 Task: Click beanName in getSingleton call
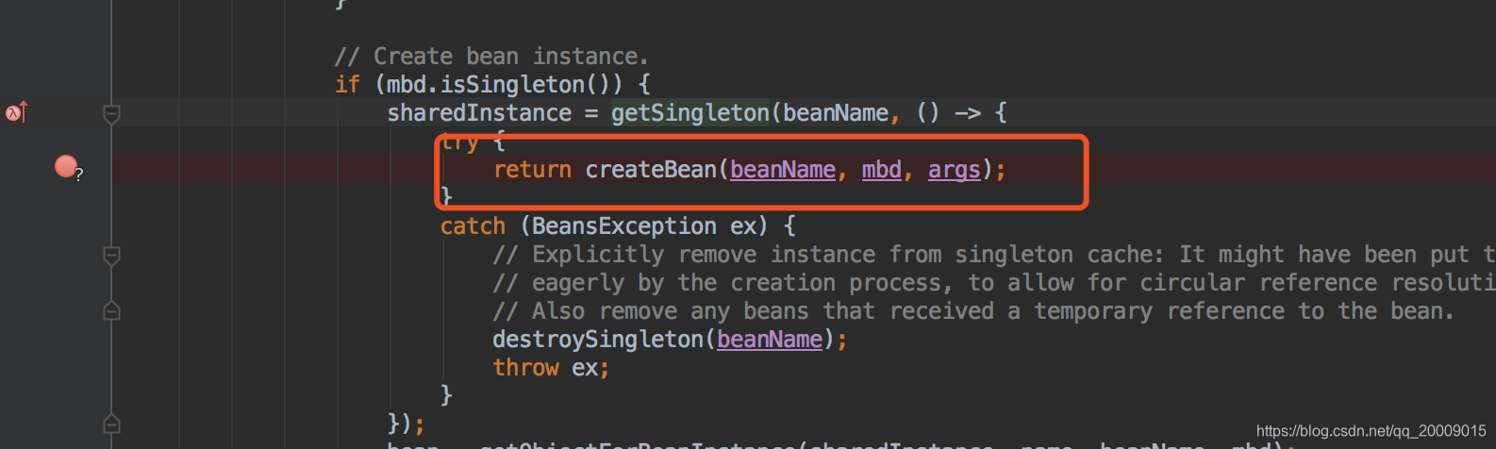pos(836,113)
